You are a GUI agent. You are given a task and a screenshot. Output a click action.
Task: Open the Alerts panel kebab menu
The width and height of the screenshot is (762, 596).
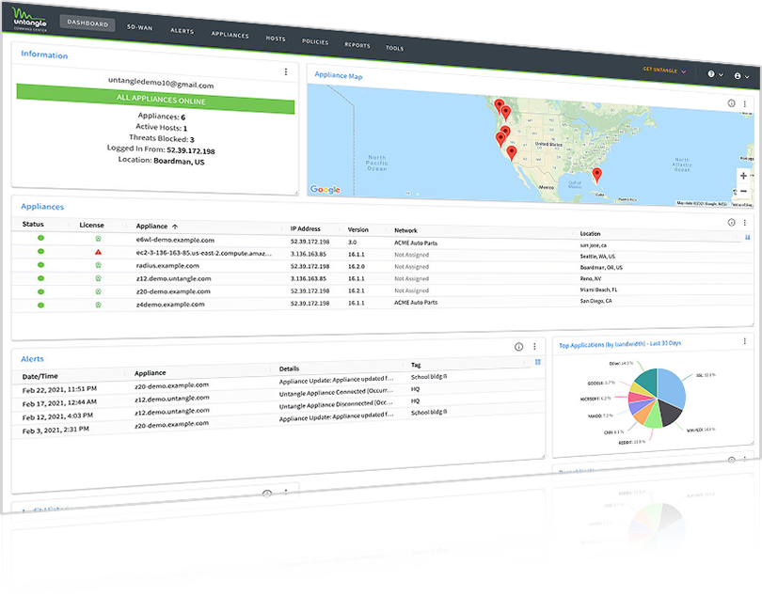pyautogui.click(x=534, y=346)
